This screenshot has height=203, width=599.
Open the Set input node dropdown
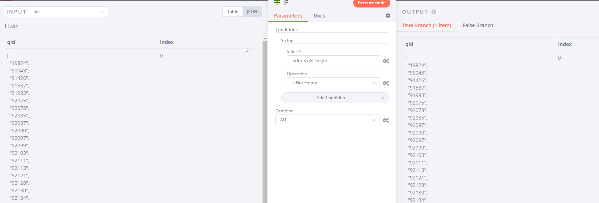coord(68,12)
